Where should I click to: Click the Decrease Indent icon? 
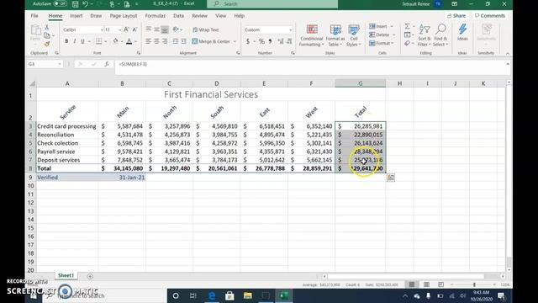coord(175,41)
